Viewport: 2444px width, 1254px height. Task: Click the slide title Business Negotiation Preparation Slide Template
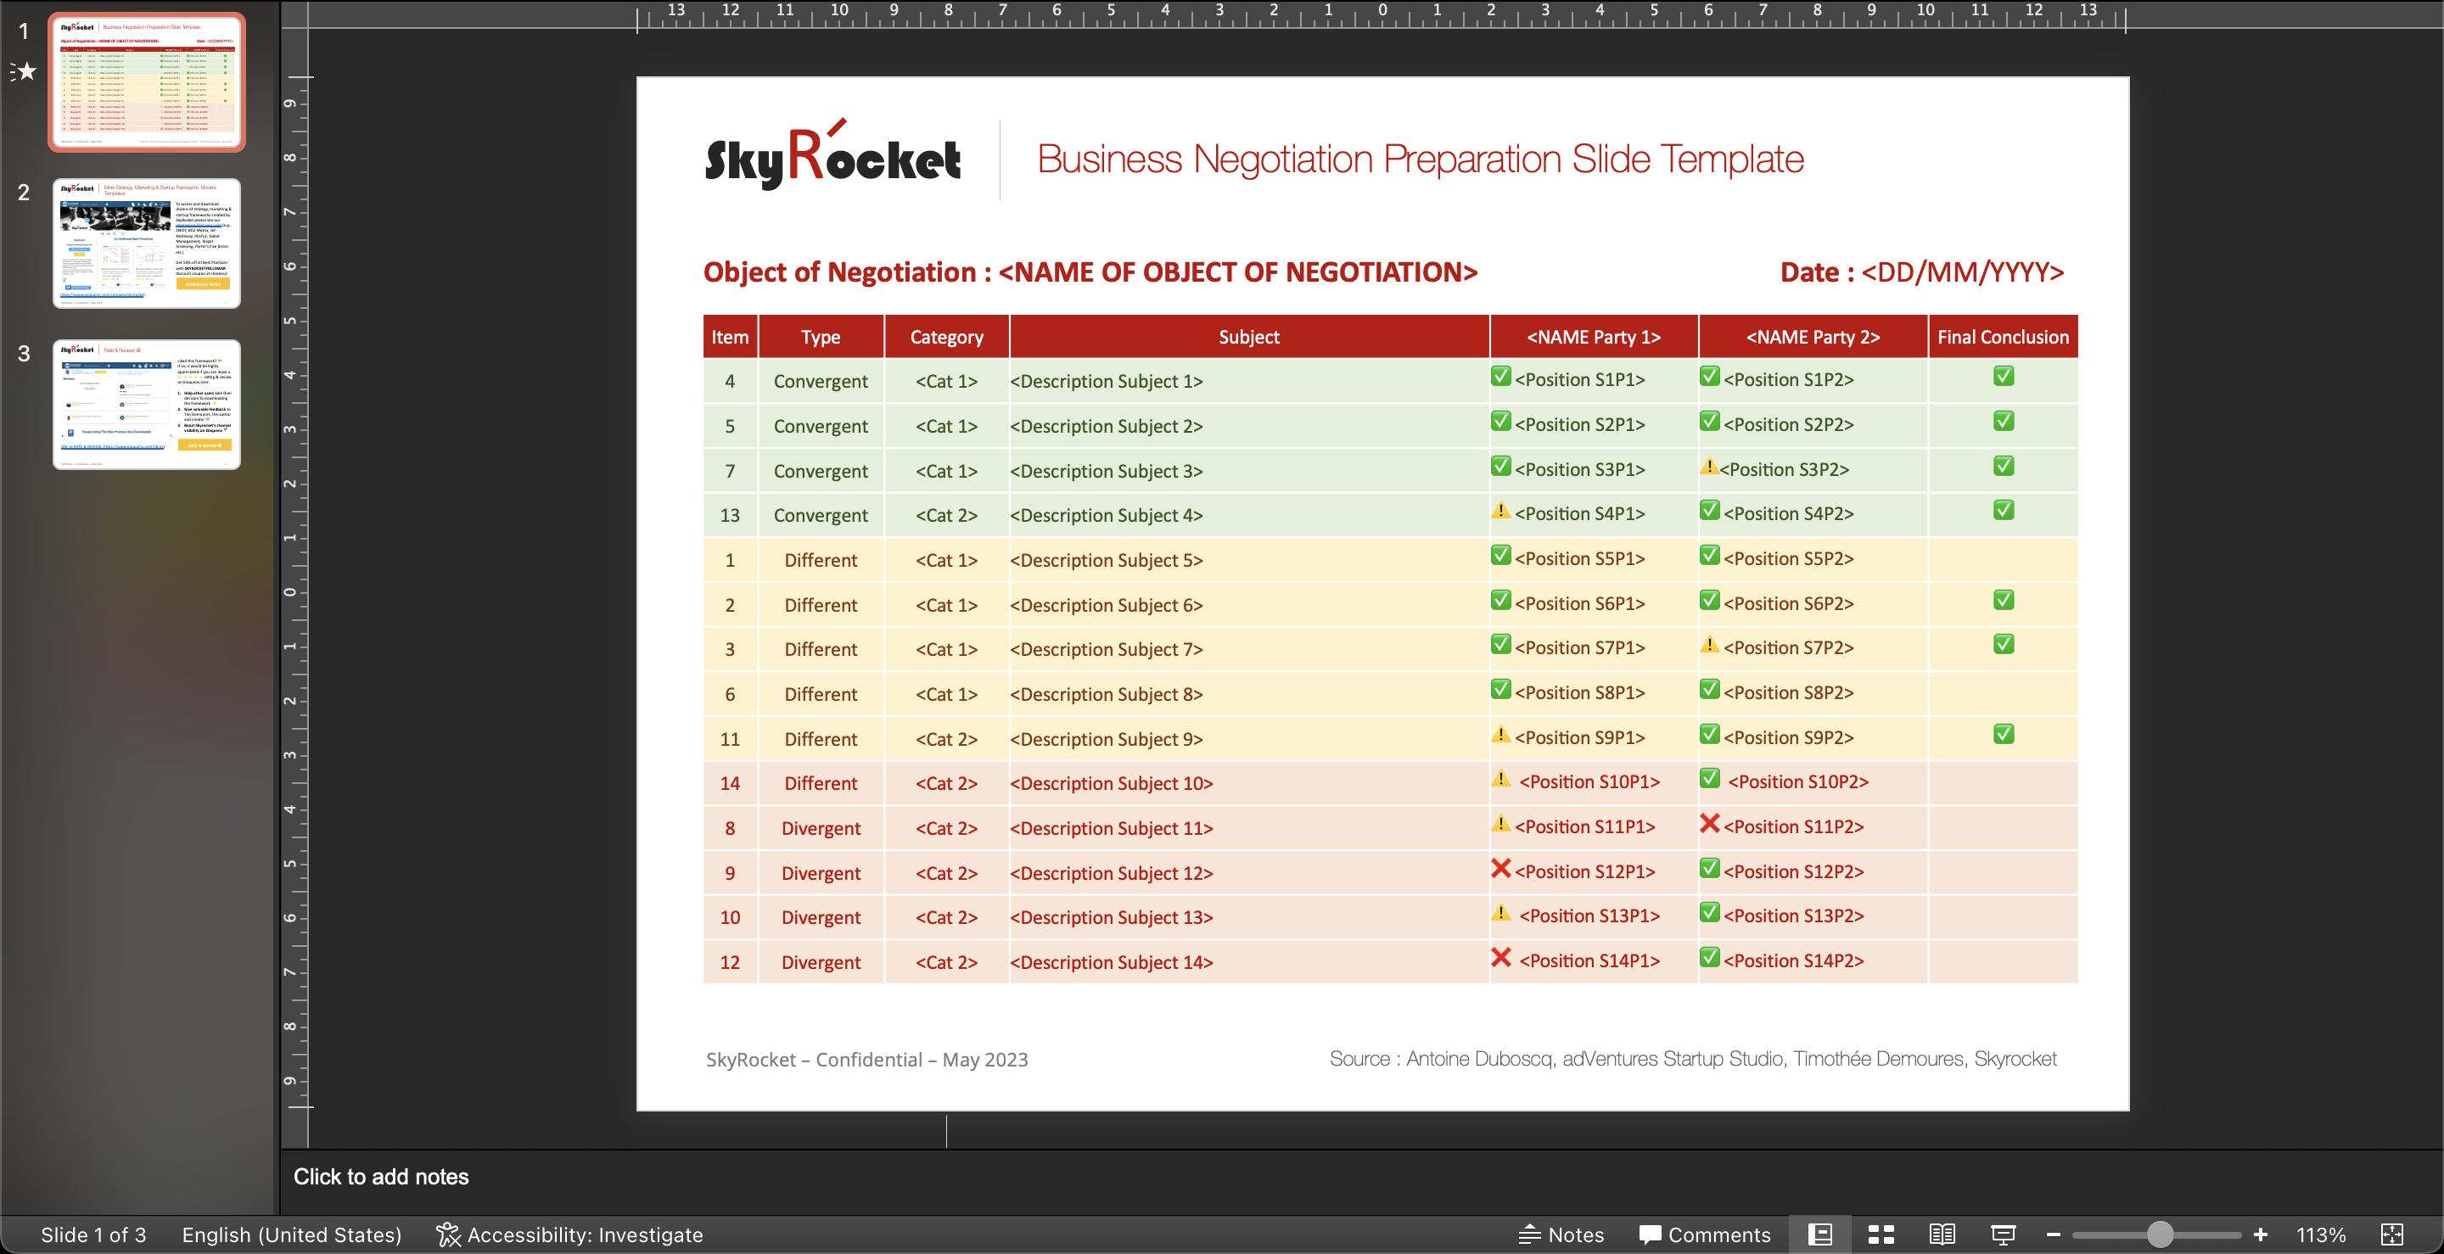click(1421, 159)
